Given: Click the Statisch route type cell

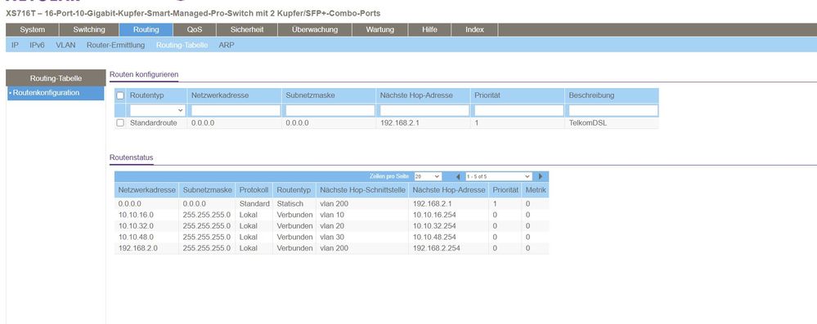Looking at the screenshot, I should [x=290, y=204].
